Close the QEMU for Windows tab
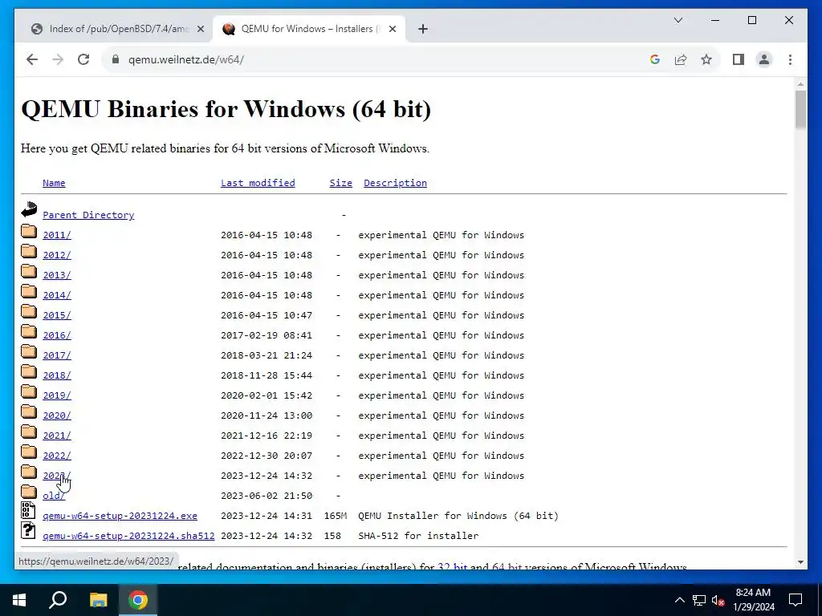822x616 pixels. point(392,30)
